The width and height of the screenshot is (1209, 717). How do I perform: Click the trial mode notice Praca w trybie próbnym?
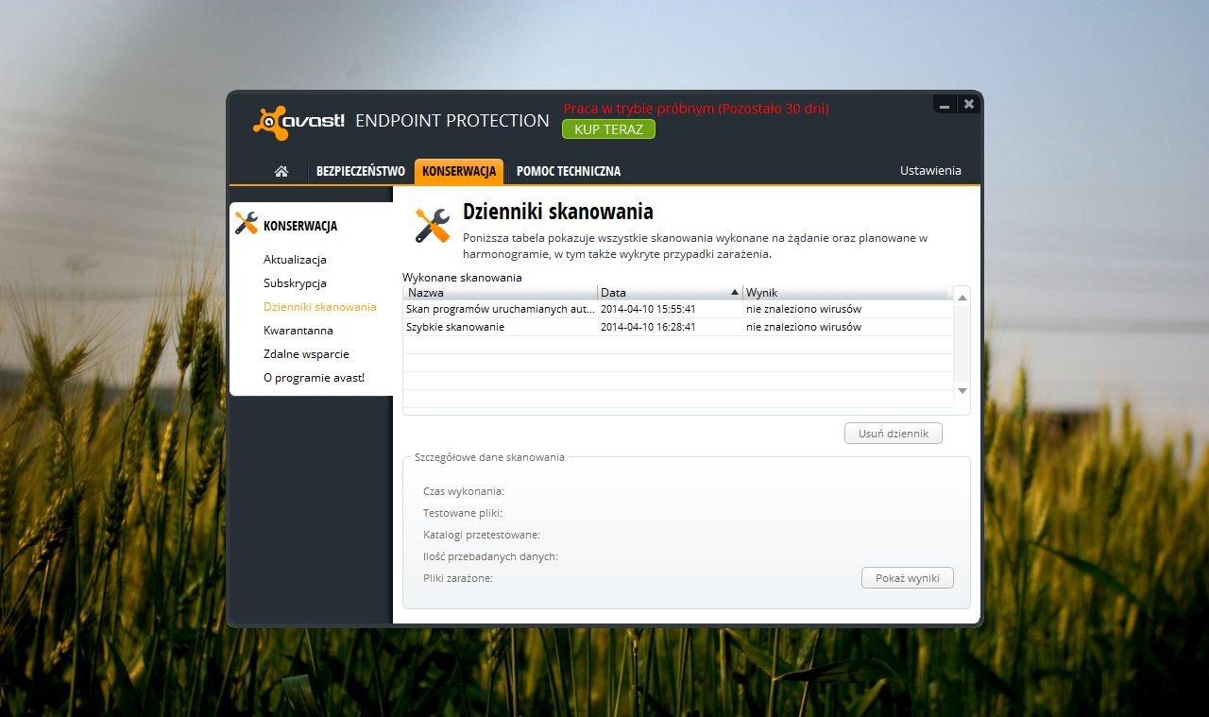696,109
